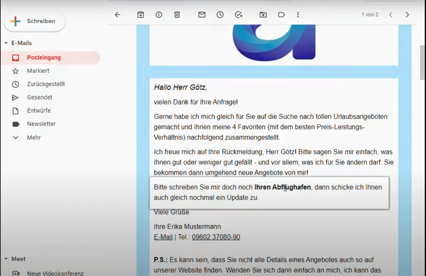
Task: Snooze the email using the clock icon
Action: point(220,15)
